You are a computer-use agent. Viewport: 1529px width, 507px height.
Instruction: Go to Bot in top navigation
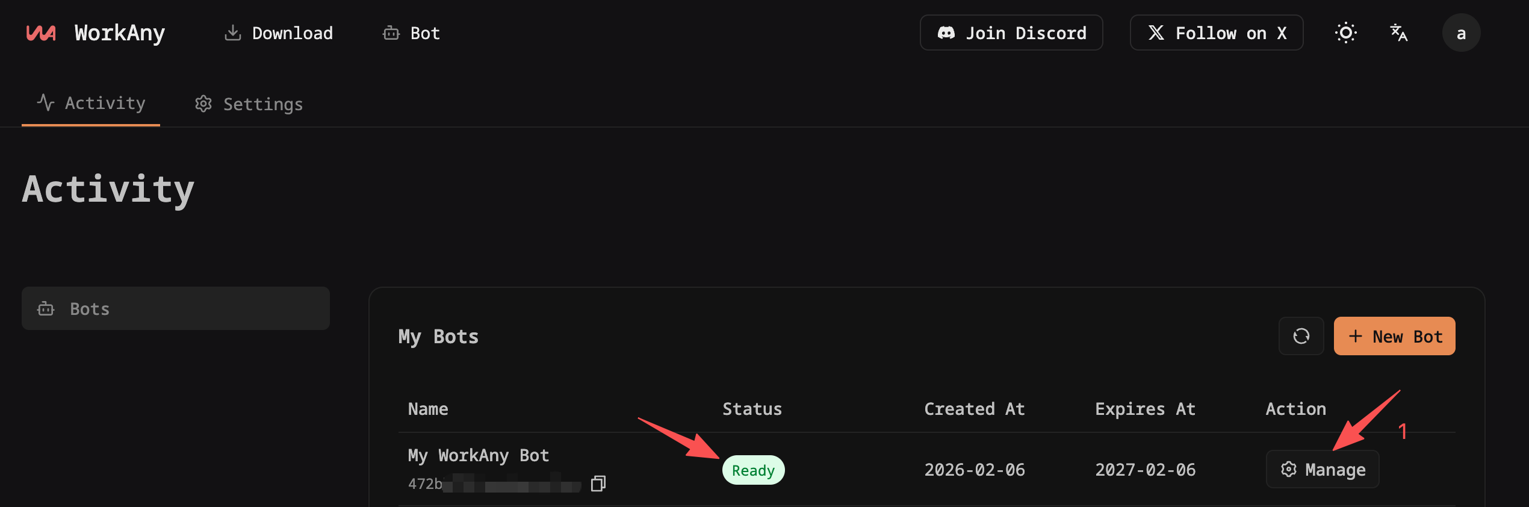click(x=412, y=33)
